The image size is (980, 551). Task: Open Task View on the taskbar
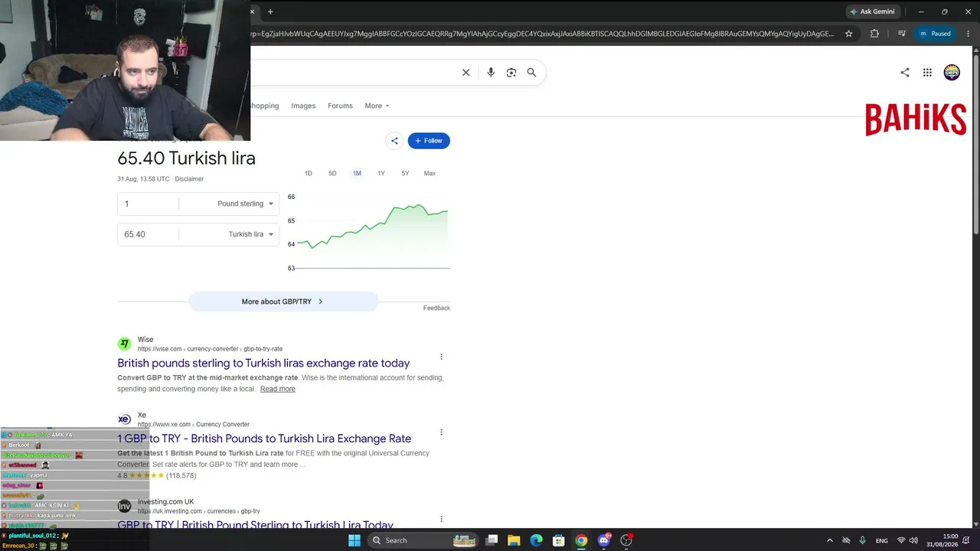tap(492, 540)
